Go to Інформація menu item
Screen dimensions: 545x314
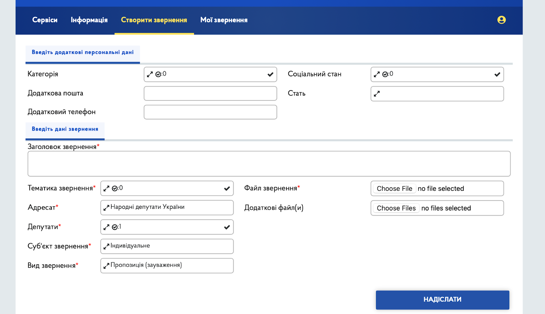point(89,20)
